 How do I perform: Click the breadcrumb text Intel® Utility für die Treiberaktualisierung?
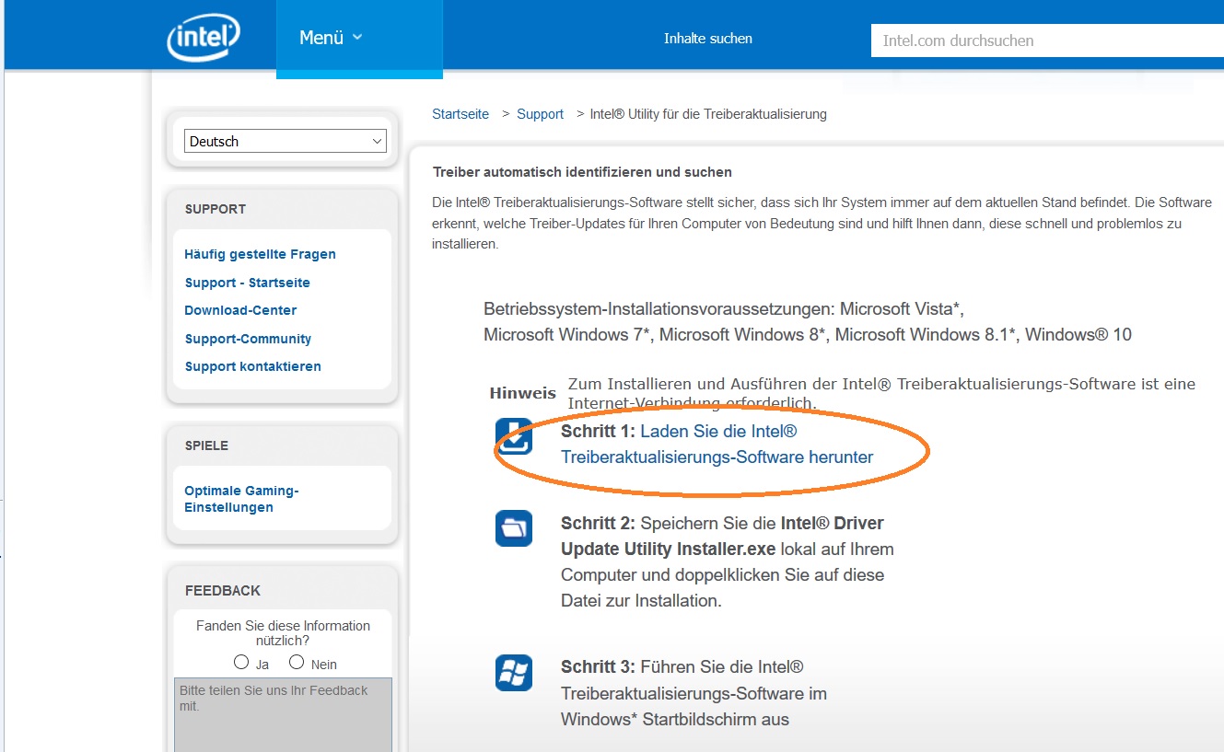(x=708, y=114)
